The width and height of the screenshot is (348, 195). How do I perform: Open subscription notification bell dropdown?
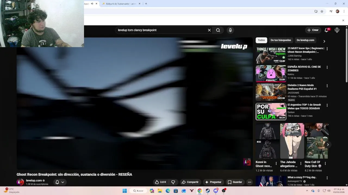[60, 182]
